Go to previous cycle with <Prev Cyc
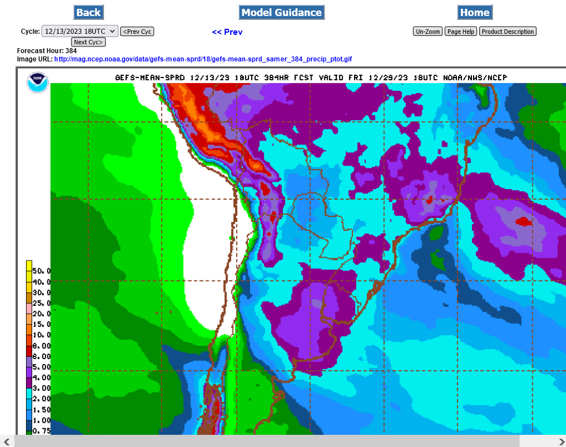566x447 pixels. [x=137, y=32]
